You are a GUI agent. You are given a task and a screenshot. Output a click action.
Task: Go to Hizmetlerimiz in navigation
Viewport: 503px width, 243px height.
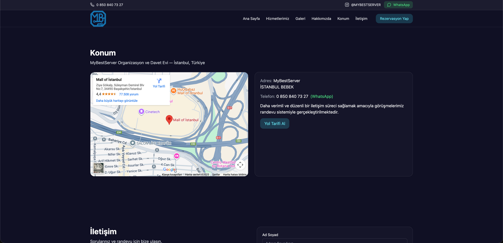[277, 19]
